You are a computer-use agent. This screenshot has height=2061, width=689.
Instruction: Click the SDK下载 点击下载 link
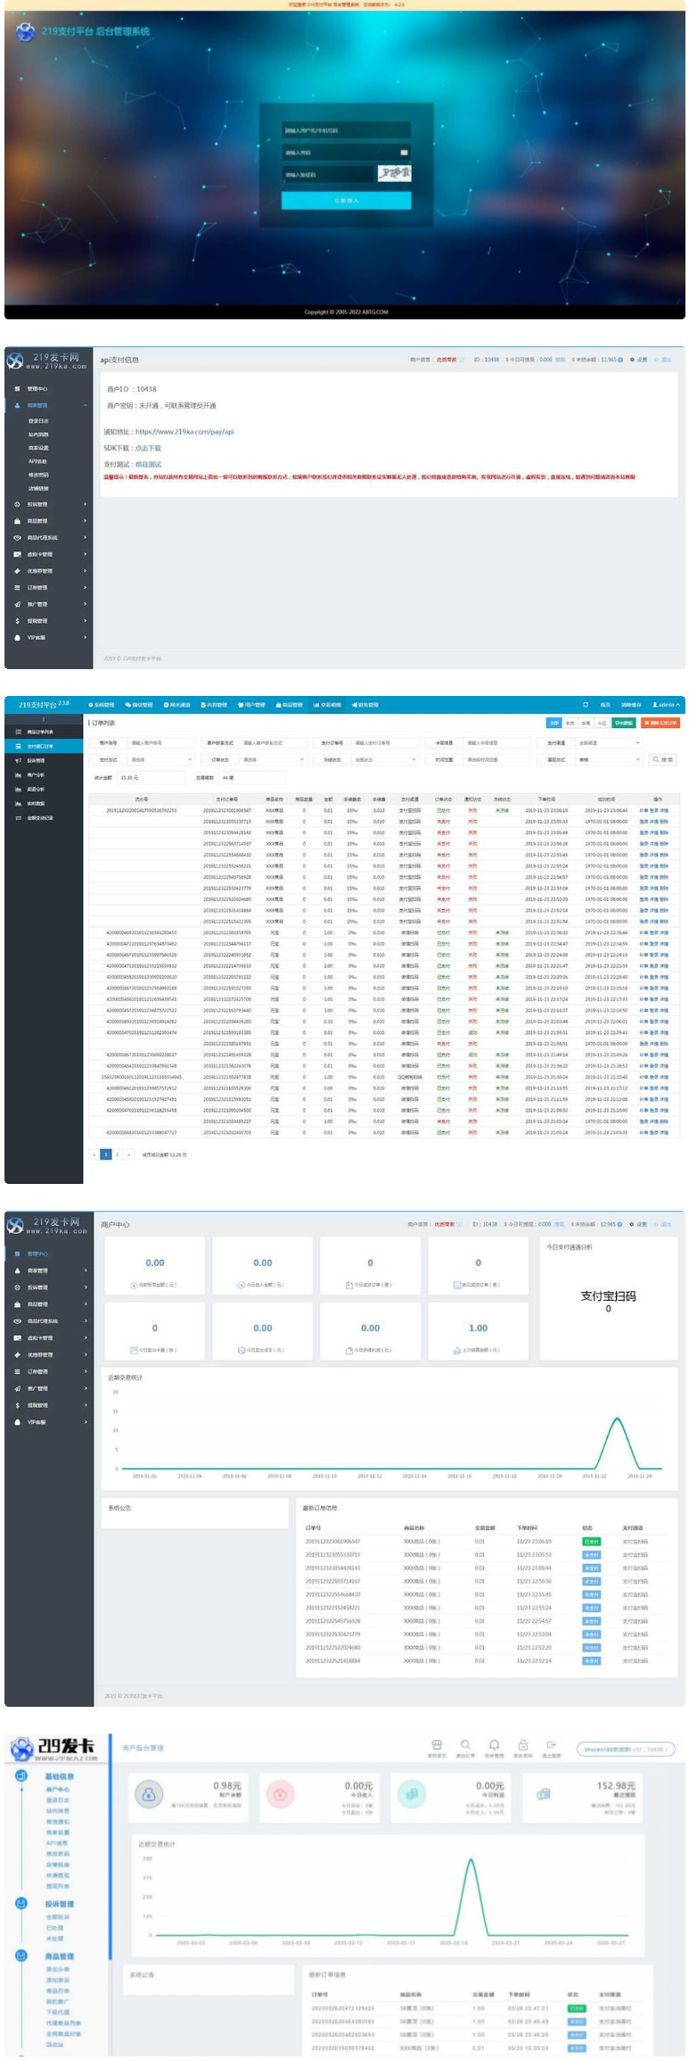[148, 448]
